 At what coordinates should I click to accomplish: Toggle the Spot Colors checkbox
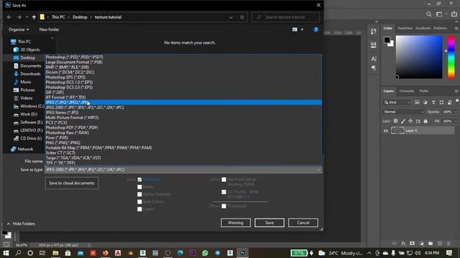click(139, 202)
